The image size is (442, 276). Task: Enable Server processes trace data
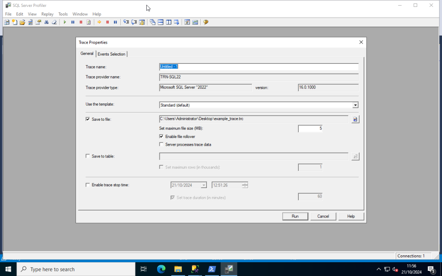(x=161, y=144)
